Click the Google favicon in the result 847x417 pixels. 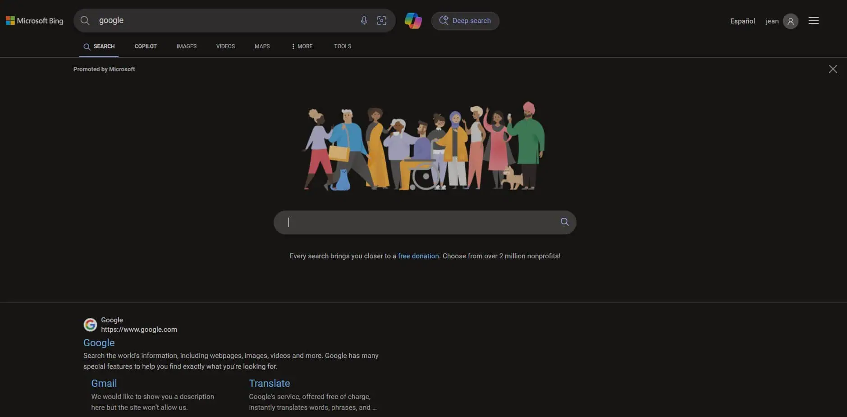click(90, 325)
